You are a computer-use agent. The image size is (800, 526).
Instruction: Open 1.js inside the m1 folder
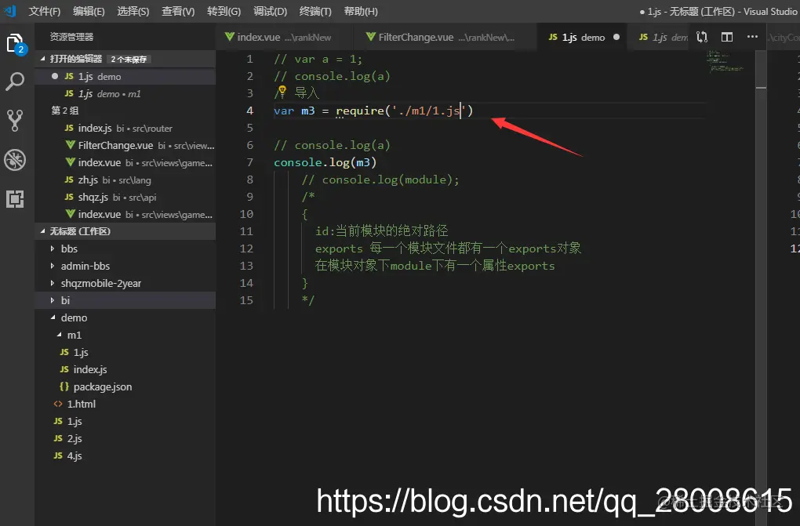tap(125, 353)
